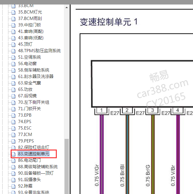
Task: Click diagram title 变速控制单元 1
Action: click(109, 22)
